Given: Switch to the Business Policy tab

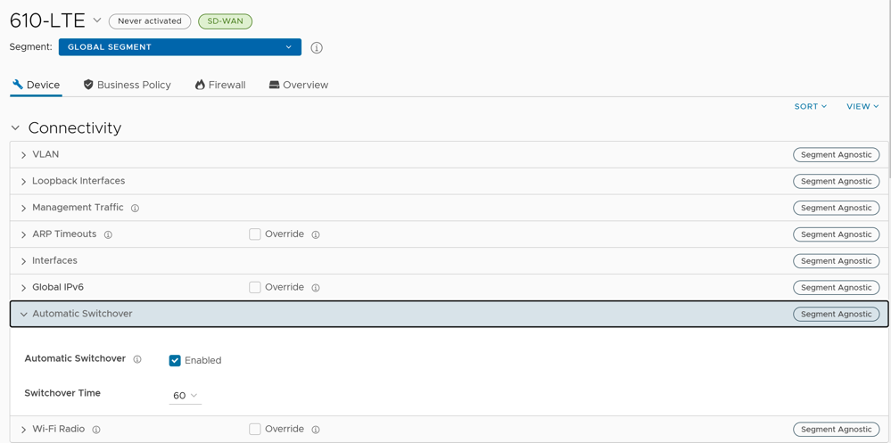Looking at the screenshot, I should pyautogui.click(x=127, y=85).
